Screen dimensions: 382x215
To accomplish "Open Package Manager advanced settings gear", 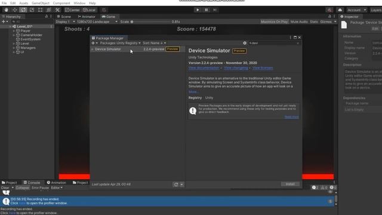I will coord(245,43).
